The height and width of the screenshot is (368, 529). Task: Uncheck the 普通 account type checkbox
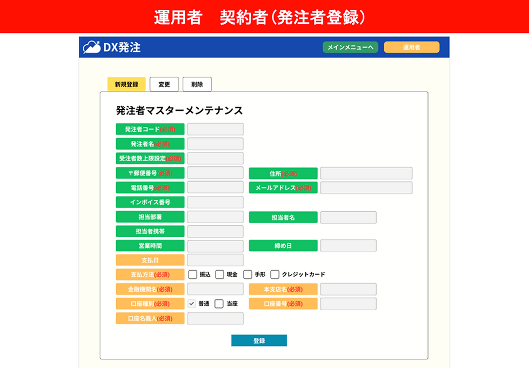point(192,304)
